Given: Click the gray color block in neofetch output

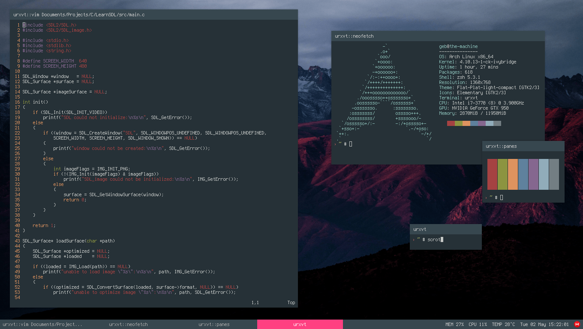Looking at the screenshot, I should tap(497, 123).
